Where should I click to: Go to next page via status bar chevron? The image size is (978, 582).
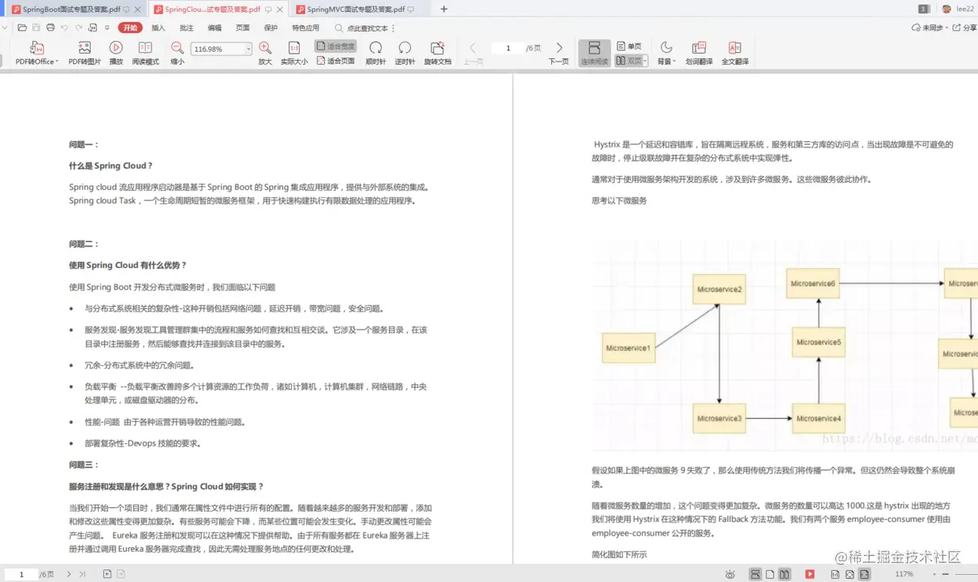[x=69, y=574]
